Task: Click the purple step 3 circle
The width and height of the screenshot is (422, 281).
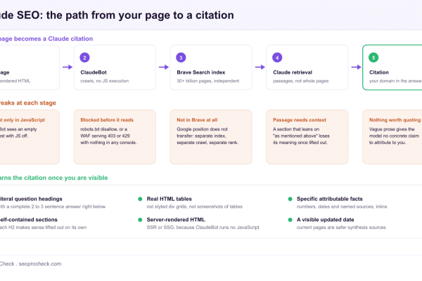Action: point(181,58)
